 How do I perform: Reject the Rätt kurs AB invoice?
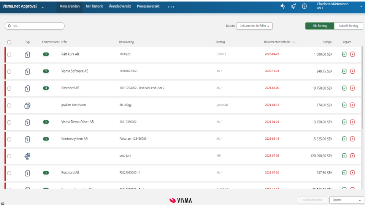pyautogui.click(x=352, y=54)
